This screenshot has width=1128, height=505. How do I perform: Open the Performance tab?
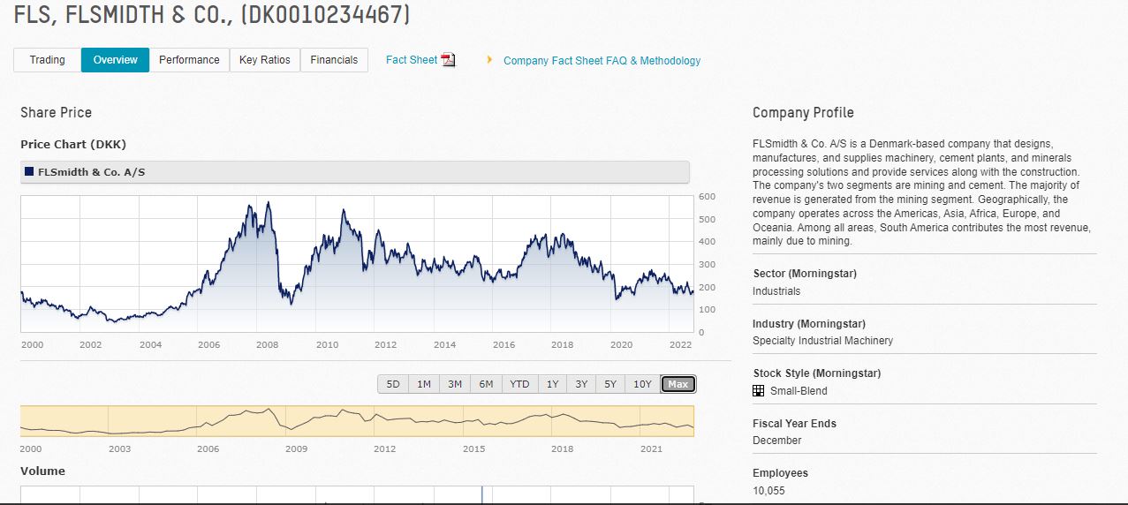[x=189, y=60]
